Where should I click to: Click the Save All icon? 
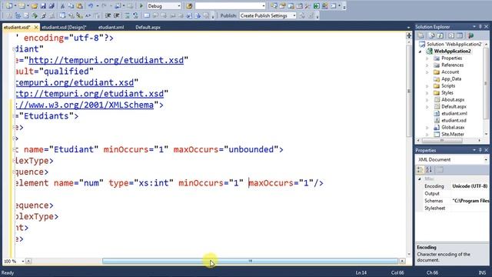pos(52,5)
